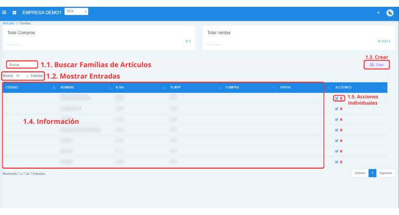This screenshot has width=399, height=215.
Task: Click the Buscar search field
Action: pyautogui.click(x=22, y=65)
